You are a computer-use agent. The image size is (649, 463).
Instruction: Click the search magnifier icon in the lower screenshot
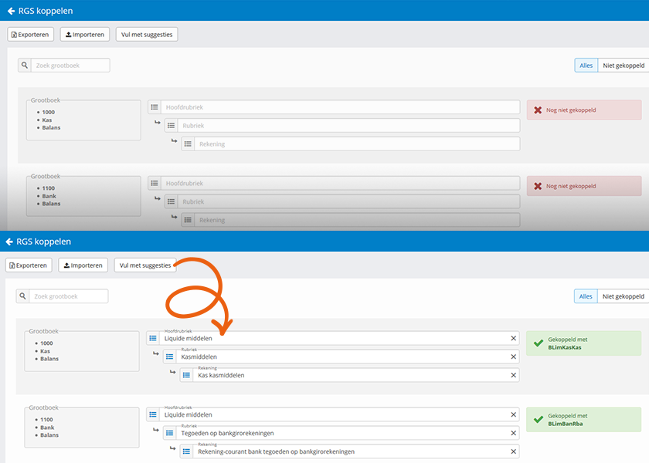click(x=22, y=296)
